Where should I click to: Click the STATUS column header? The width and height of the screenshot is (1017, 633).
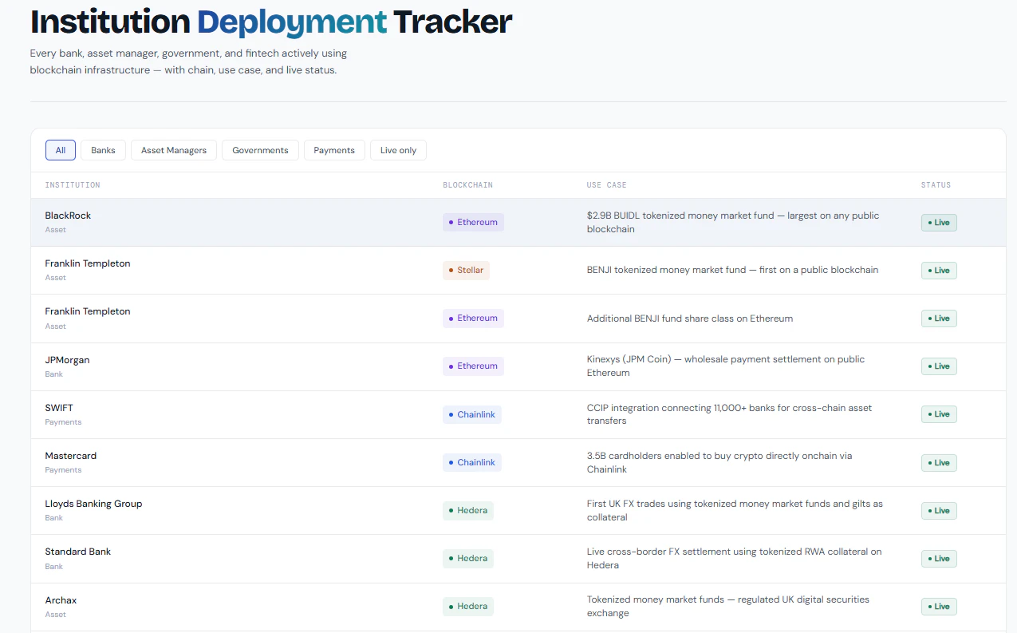[x=936, y=184]
